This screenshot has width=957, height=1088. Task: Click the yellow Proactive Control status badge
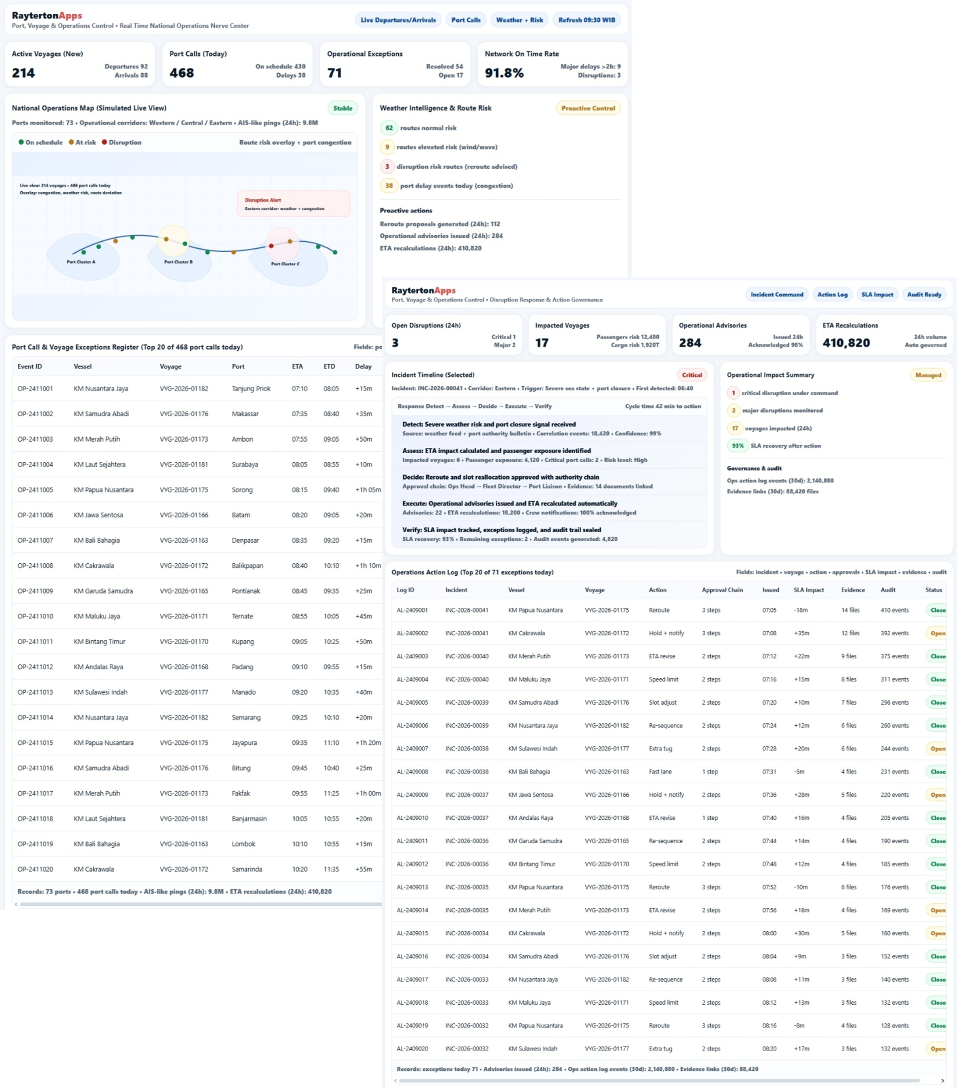coord(588,108)
